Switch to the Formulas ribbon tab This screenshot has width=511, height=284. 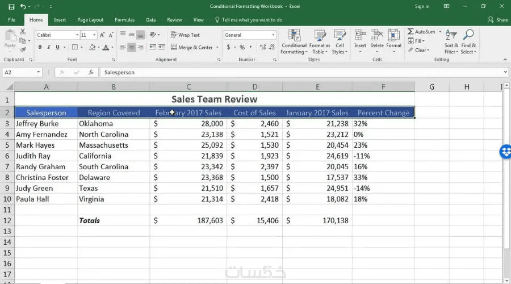pos(124,20)
